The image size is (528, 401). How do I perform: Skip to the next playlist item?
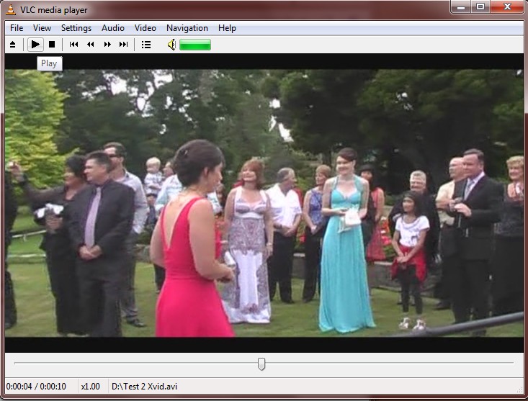point(124,45)
